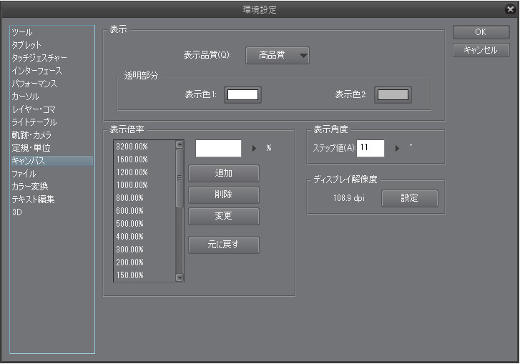The image size is (520, 364).
Task: Click zoom list scroll up arrow
Action: 180,144
